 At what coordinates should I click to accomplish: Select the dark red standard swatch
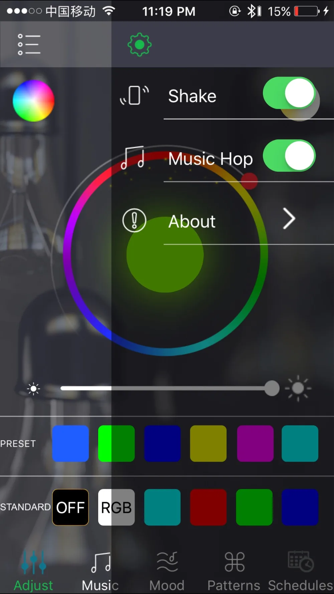click(208, 507)
